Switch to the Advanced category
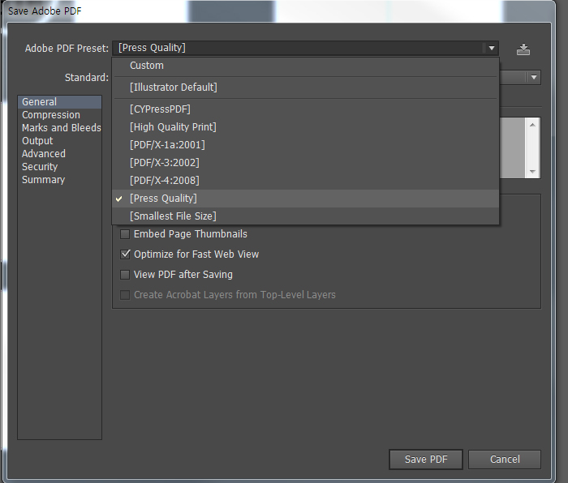The height and width of the screenshot is (483, 568). pyautogui.click(x=59, y=154)
